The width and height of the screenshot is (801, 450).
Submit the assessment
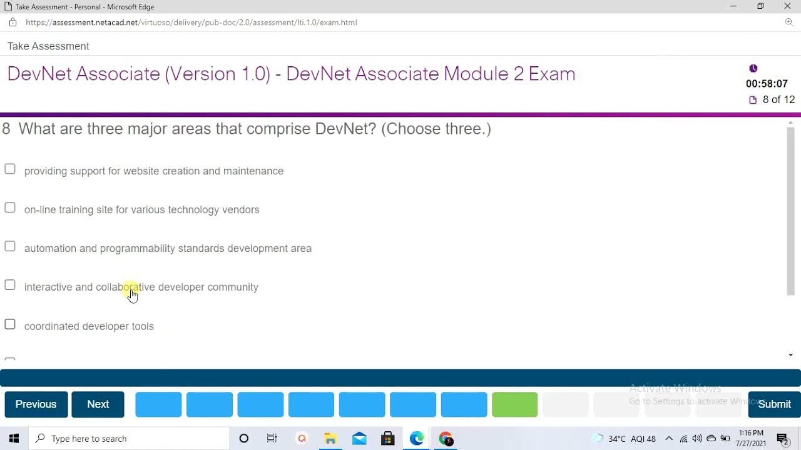coord(774,404)
